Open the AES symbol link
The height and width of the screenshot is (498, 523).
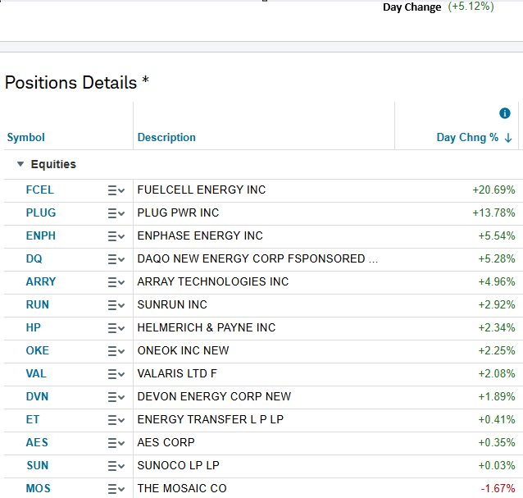(x=37, y=442)
